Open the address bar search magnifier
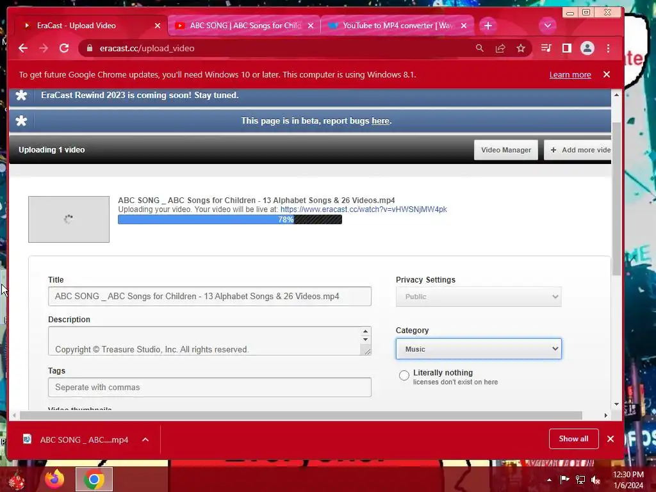Screen dimensions: 656x492 click(479, 48)
